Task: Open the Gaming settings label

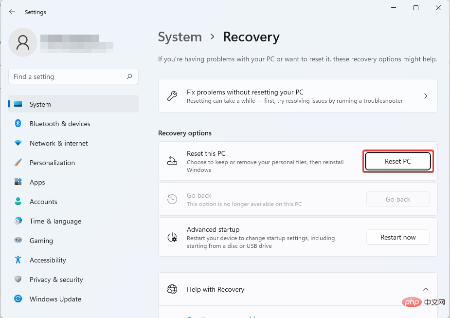Action: (x=41, y=241)
